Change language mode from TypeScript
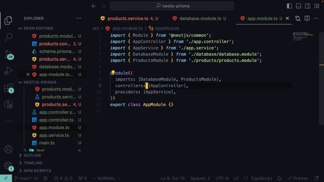This screenshot has width=324, height=182. 261,178
